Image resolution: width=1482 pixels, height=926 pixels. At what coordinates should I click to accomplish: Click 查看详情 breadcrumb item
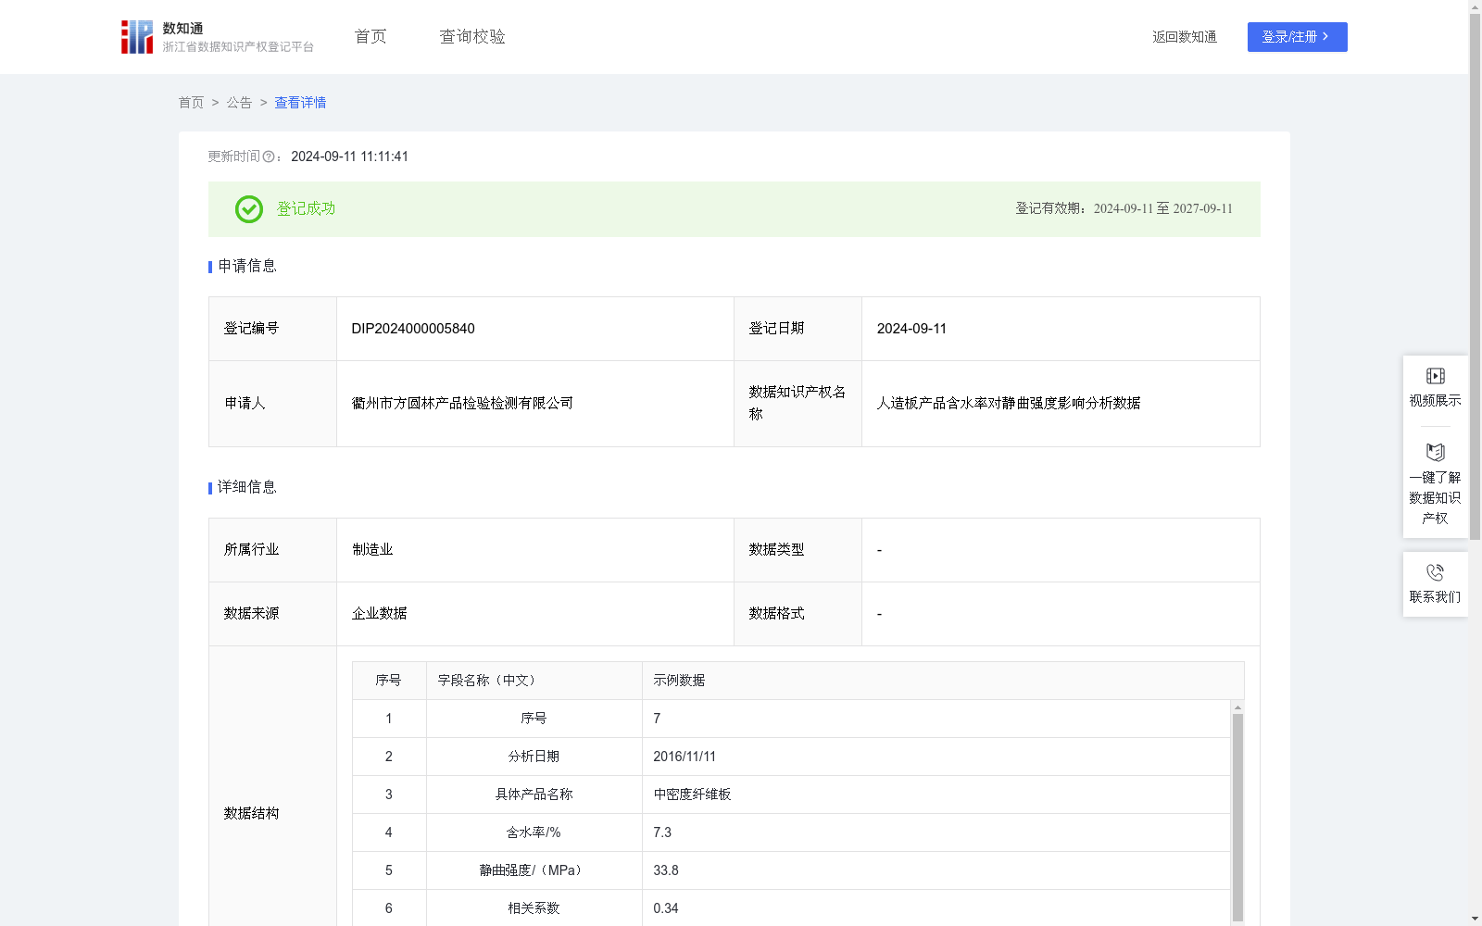(300, 103)
